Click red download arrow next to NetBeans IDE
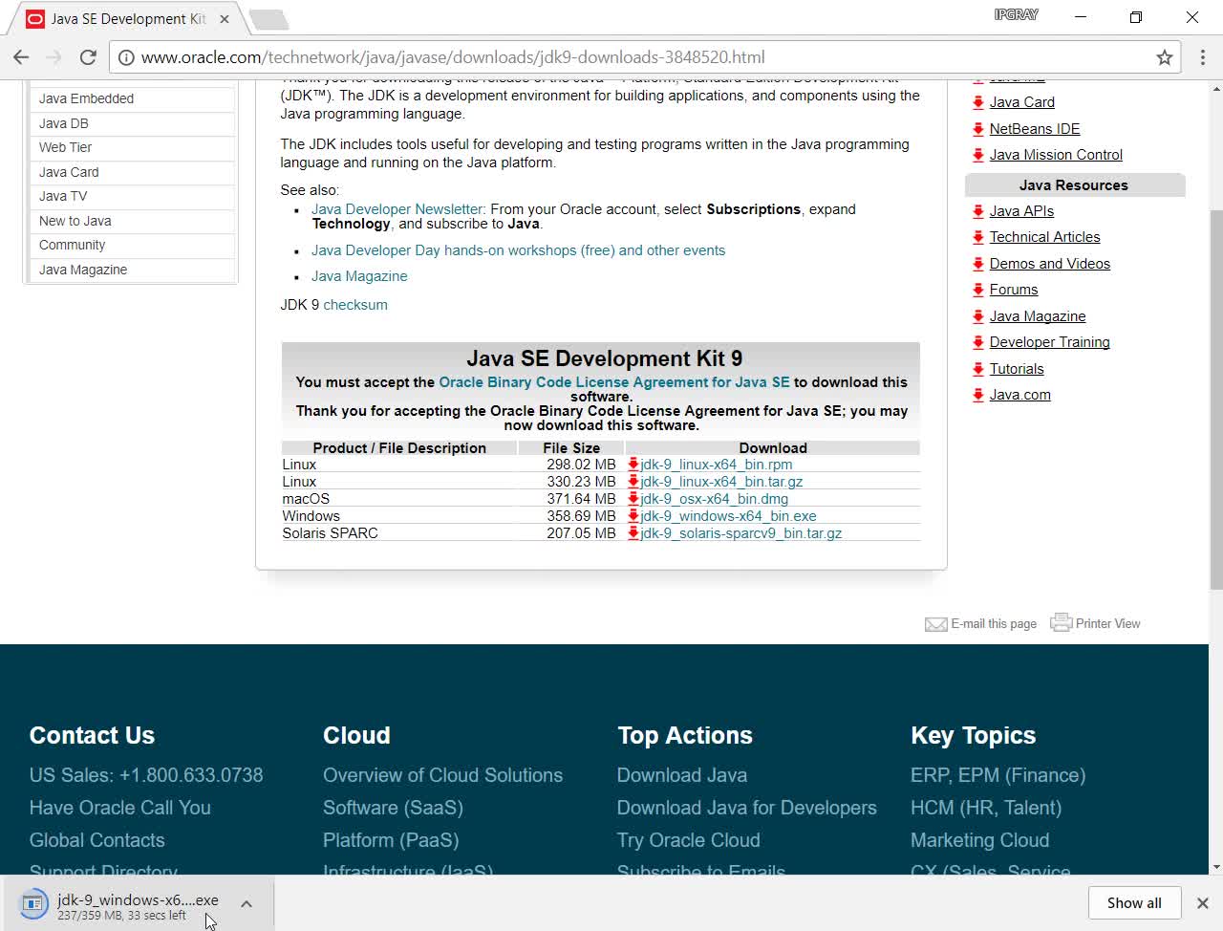This screenshot has height=931, width=1223. pos(977,128)
